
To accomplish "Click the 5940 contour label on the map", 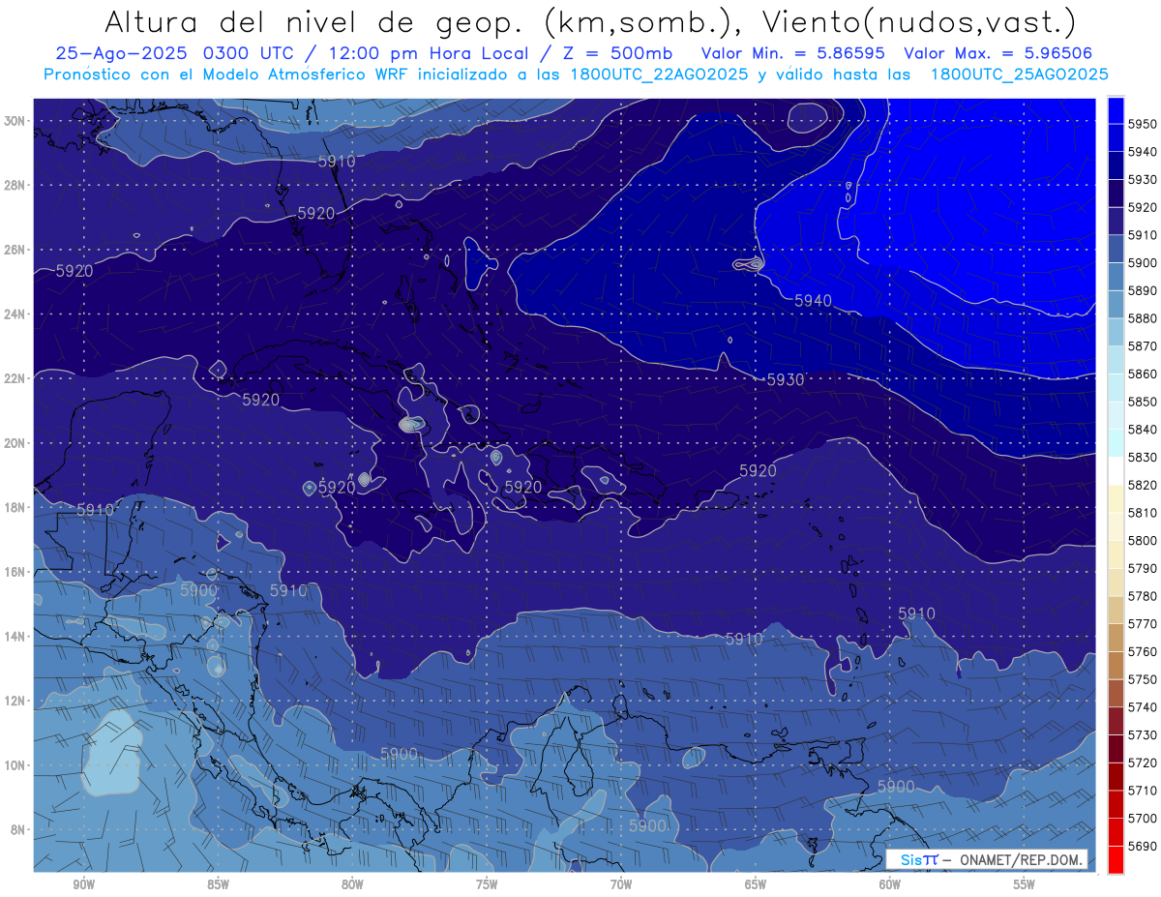I will pos(813,301).
